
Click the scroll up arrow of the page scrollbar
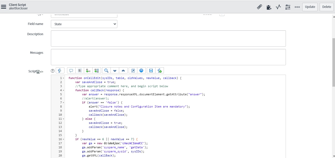[333, 16]
